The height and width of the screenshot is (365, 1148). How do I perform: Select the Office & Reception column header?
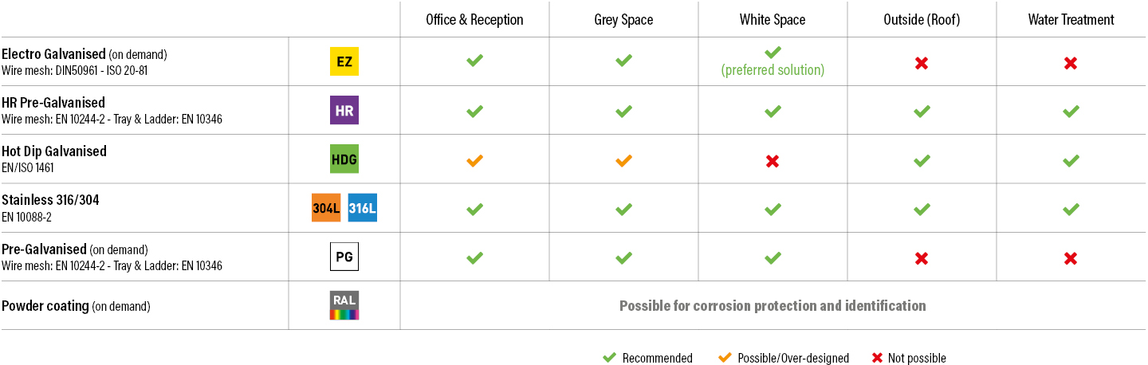pyautogui.click(x=474, y=20)
